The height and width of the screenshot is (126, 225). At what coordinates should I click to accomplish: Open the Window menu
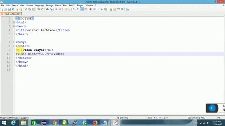click(x=89, y=5)
